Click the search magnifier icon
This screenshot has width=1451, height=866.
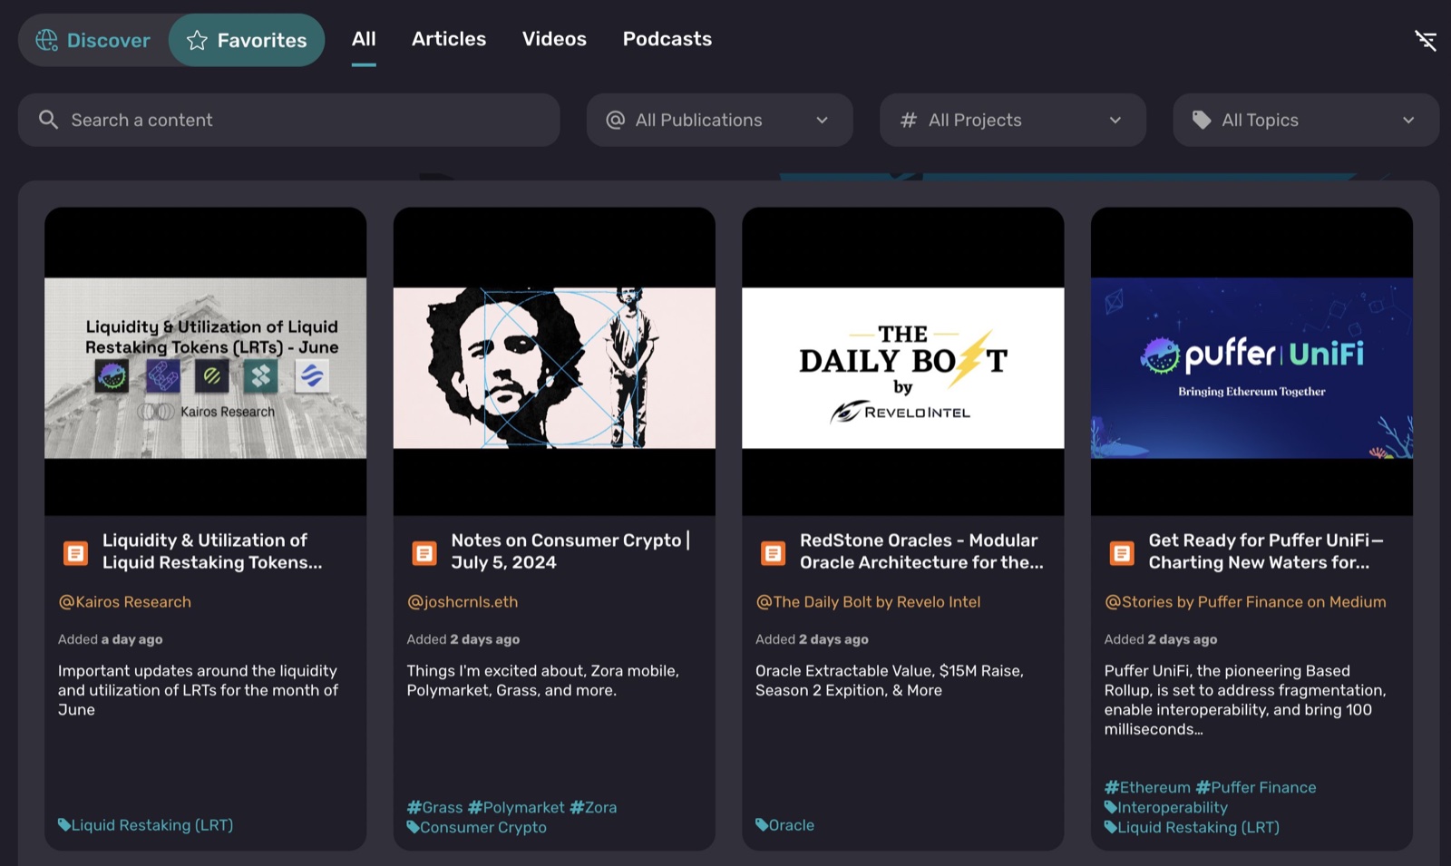point(48,120)
